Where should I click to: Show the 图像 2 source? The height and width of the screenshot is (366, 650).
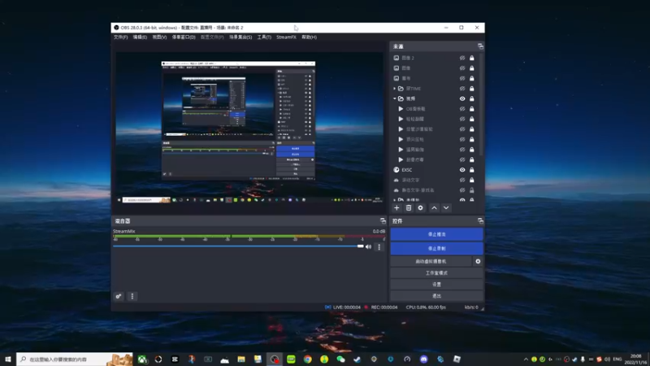462,58
